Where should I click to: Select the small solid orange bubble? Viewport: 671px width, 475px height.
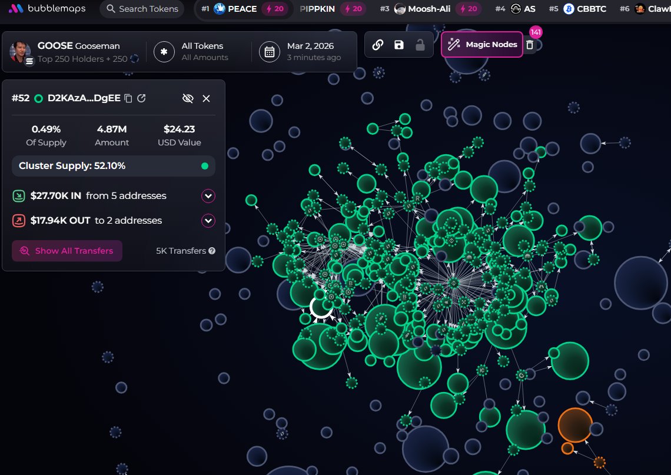[567, 448]
